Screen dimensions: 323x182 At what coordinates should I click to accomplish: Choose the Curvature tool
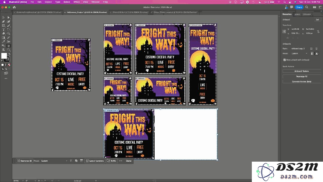click(x=9, y=22)
